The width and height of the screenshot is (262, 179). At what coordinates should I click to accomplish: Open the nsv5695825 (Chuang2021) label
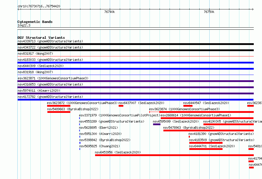[100, 146]
